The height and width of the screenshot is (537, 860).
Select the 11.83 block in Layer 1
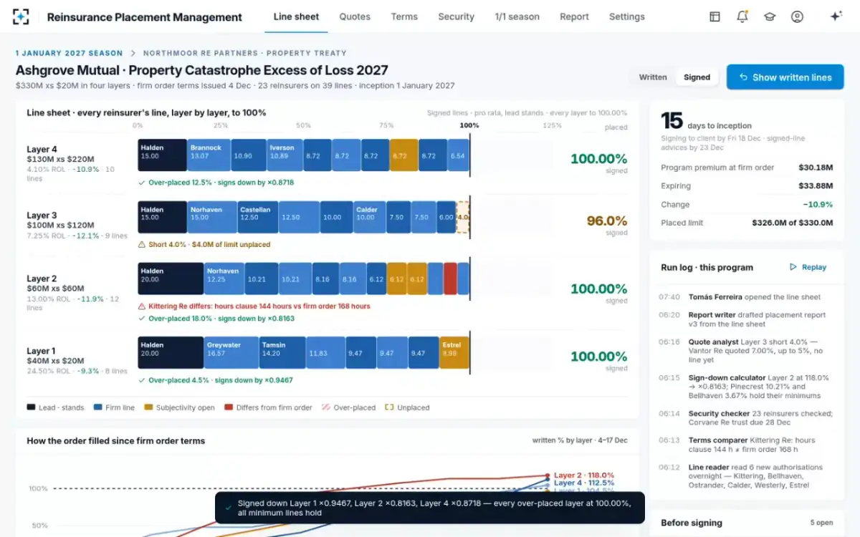pos(325,353)
